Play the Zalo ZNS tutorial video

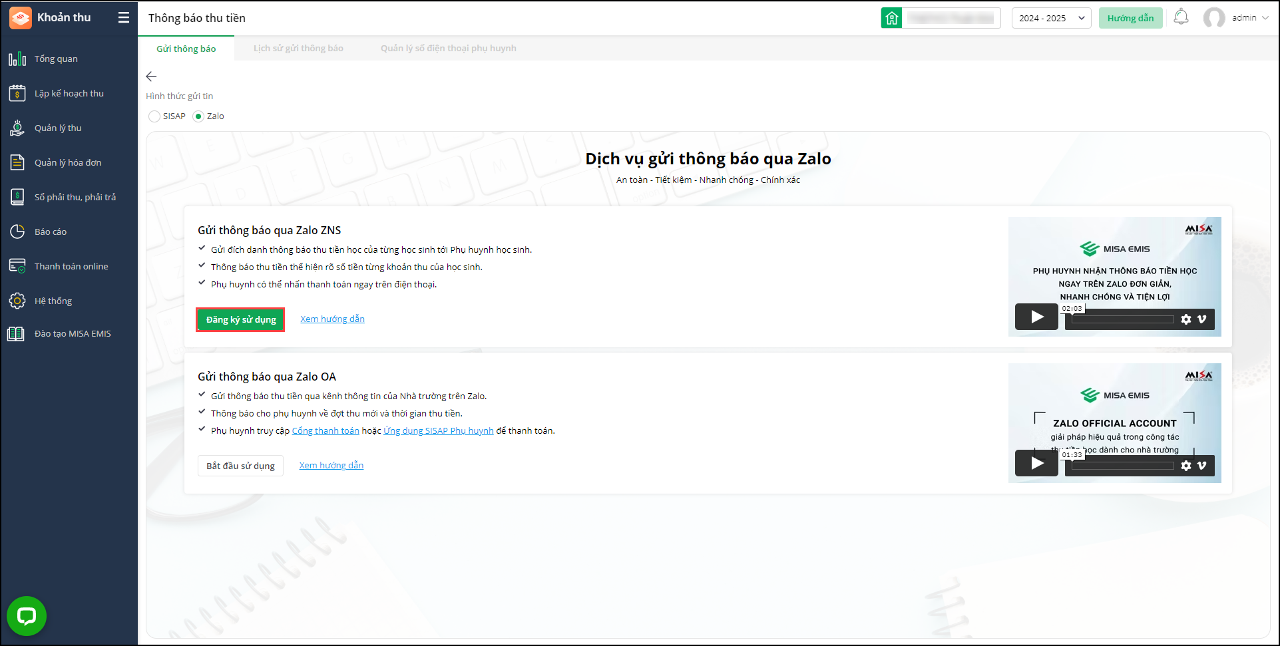pyautogui.click(x=1036, y=317)
